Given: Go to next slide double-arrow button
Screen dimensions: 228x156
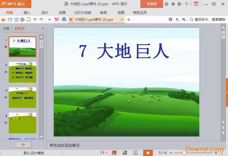Looking at the screenshot, I should [x=223, y=132].
